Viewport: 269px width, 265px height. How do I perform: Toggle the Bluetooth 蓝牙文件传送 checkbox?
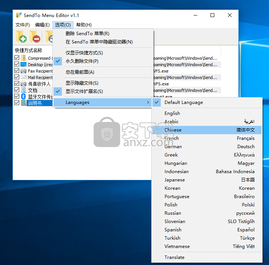[x=17, y=96]
